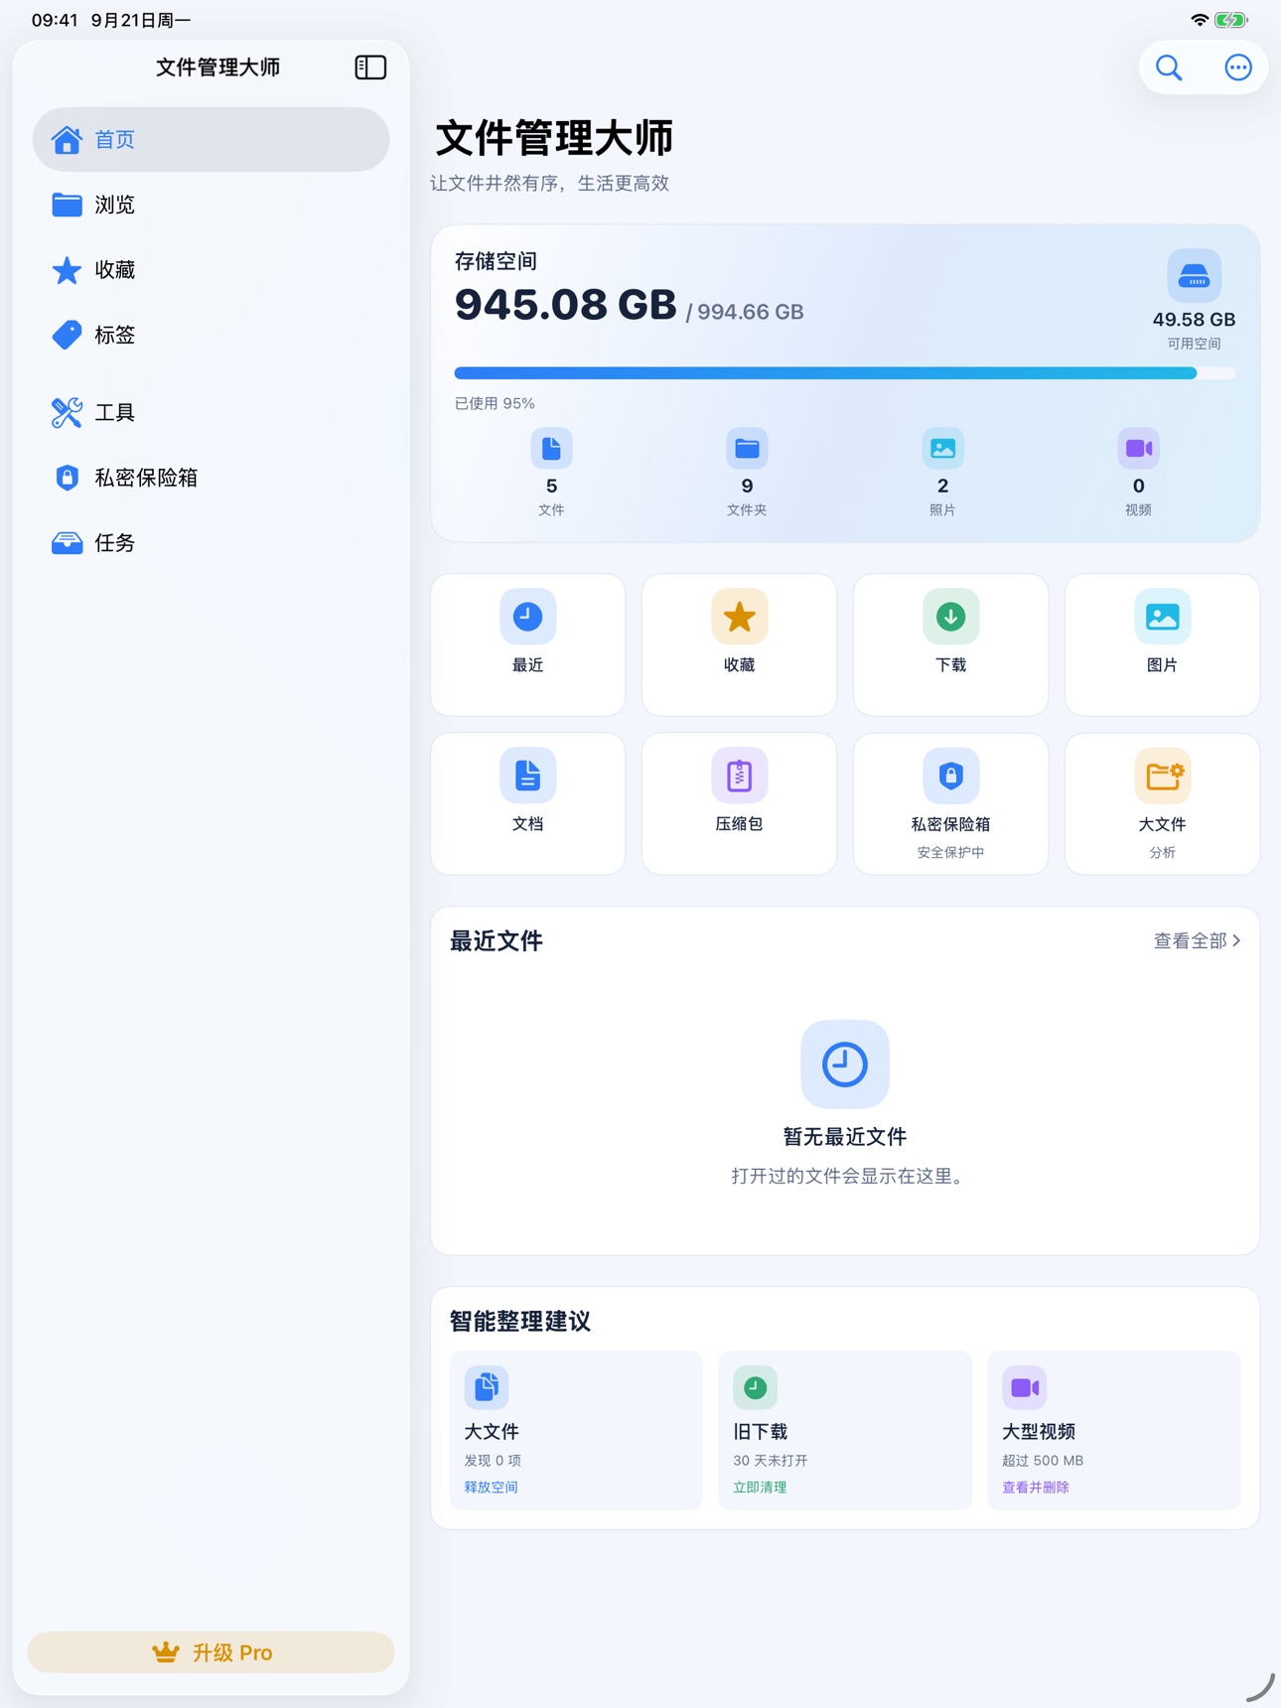Viewport: 1281px width, 1708px height.
Task: Open search with the magnifier icon
Action: click(x=1169, y=68)
